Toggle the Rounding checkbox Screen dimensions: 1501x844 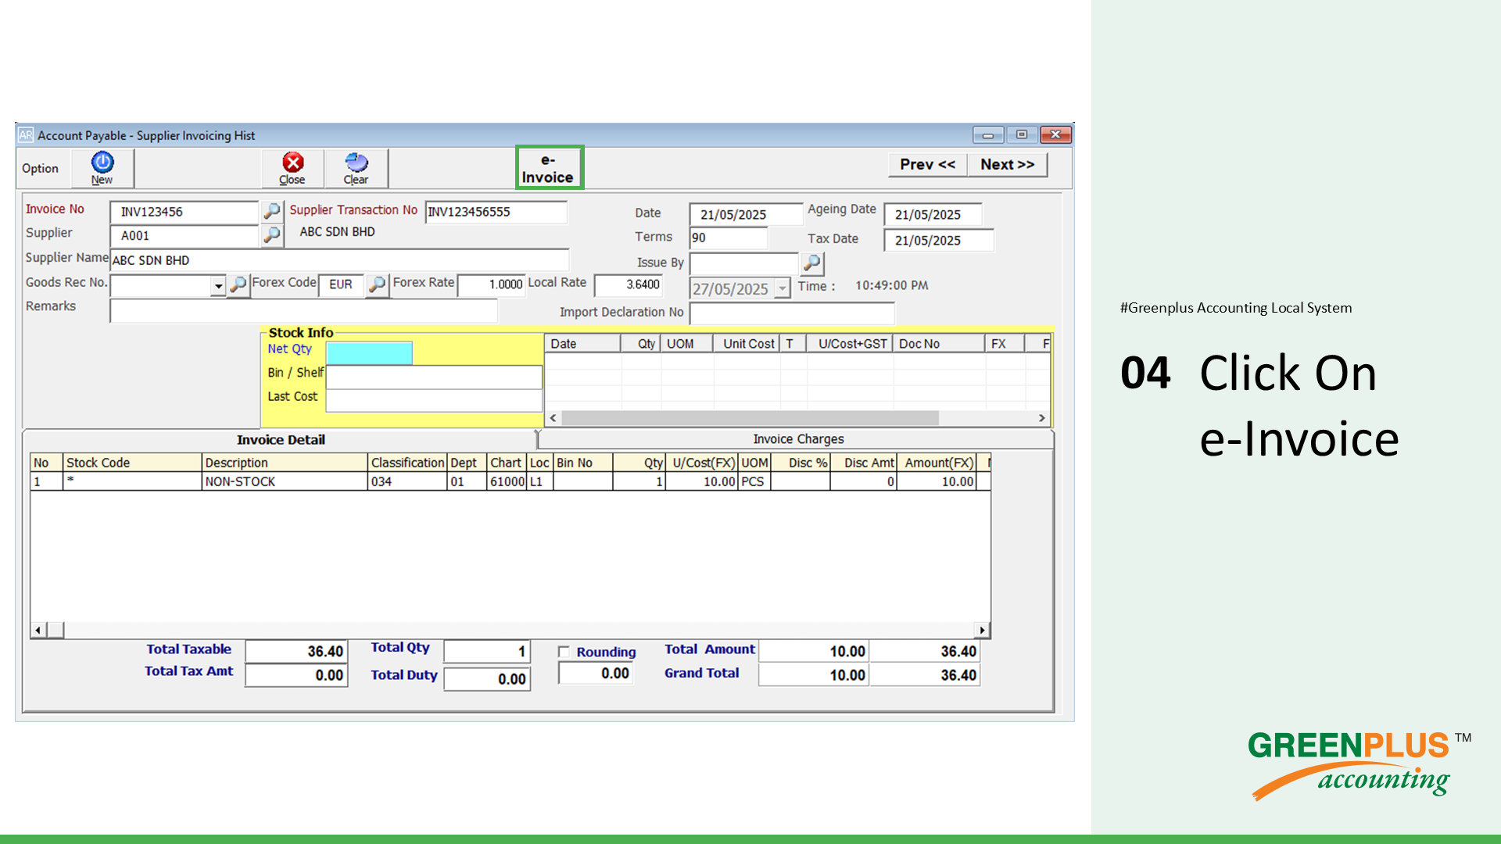coord(564,652)
